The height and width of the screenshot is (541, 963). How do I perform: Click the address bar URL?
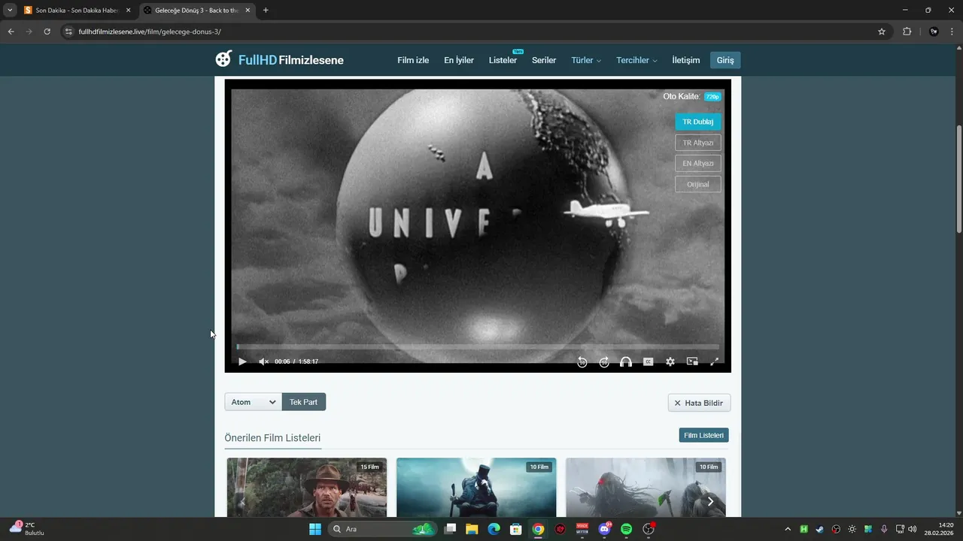pyautogui.click(x=150, y=32)
